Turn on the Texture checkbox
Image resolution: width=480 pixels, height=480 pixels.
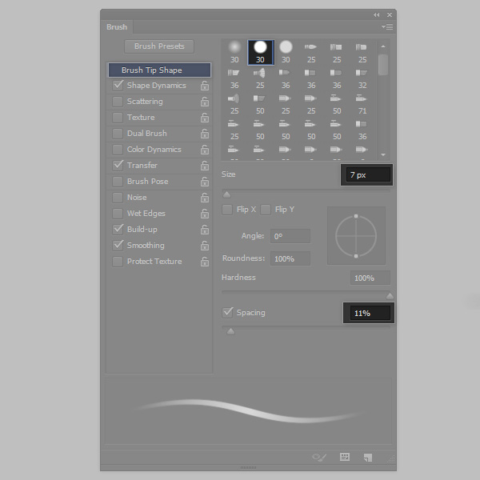(x=118, y=118)
